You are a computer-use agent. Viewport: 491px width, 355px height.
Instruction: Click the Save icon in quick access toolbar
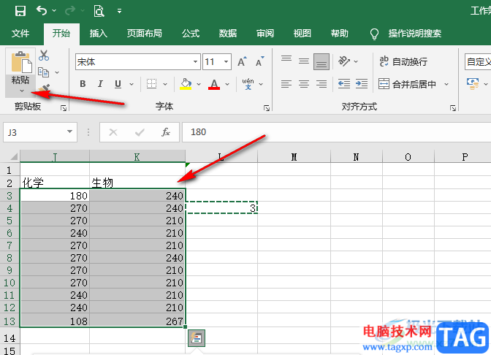20,11
